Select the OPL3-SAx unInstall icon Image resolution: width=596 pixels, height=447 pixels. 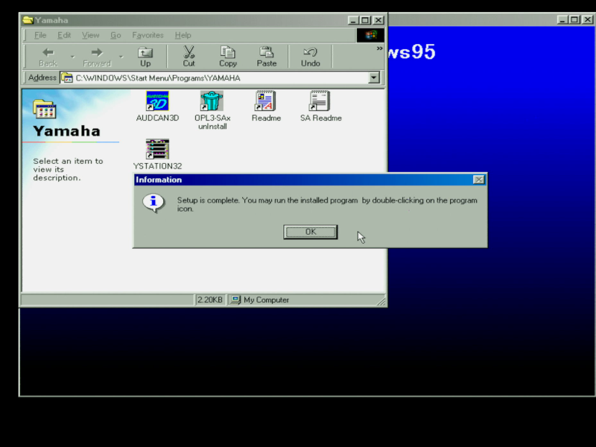[x=212, y=101]
